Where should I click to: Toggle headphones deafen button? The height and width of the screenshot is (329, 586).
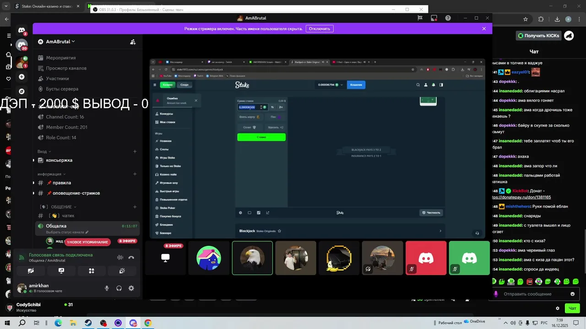pos(119,288)
